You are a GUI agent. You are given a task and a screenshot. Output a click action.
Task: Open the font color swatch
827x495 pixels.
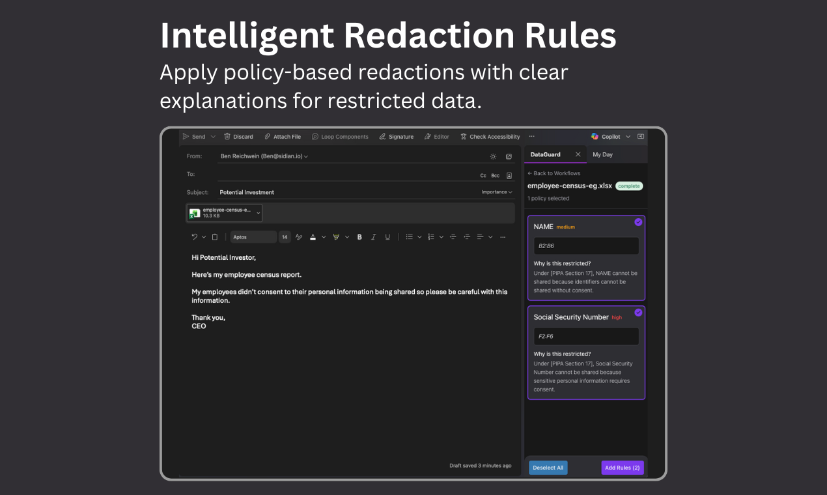tap(313, 237)
